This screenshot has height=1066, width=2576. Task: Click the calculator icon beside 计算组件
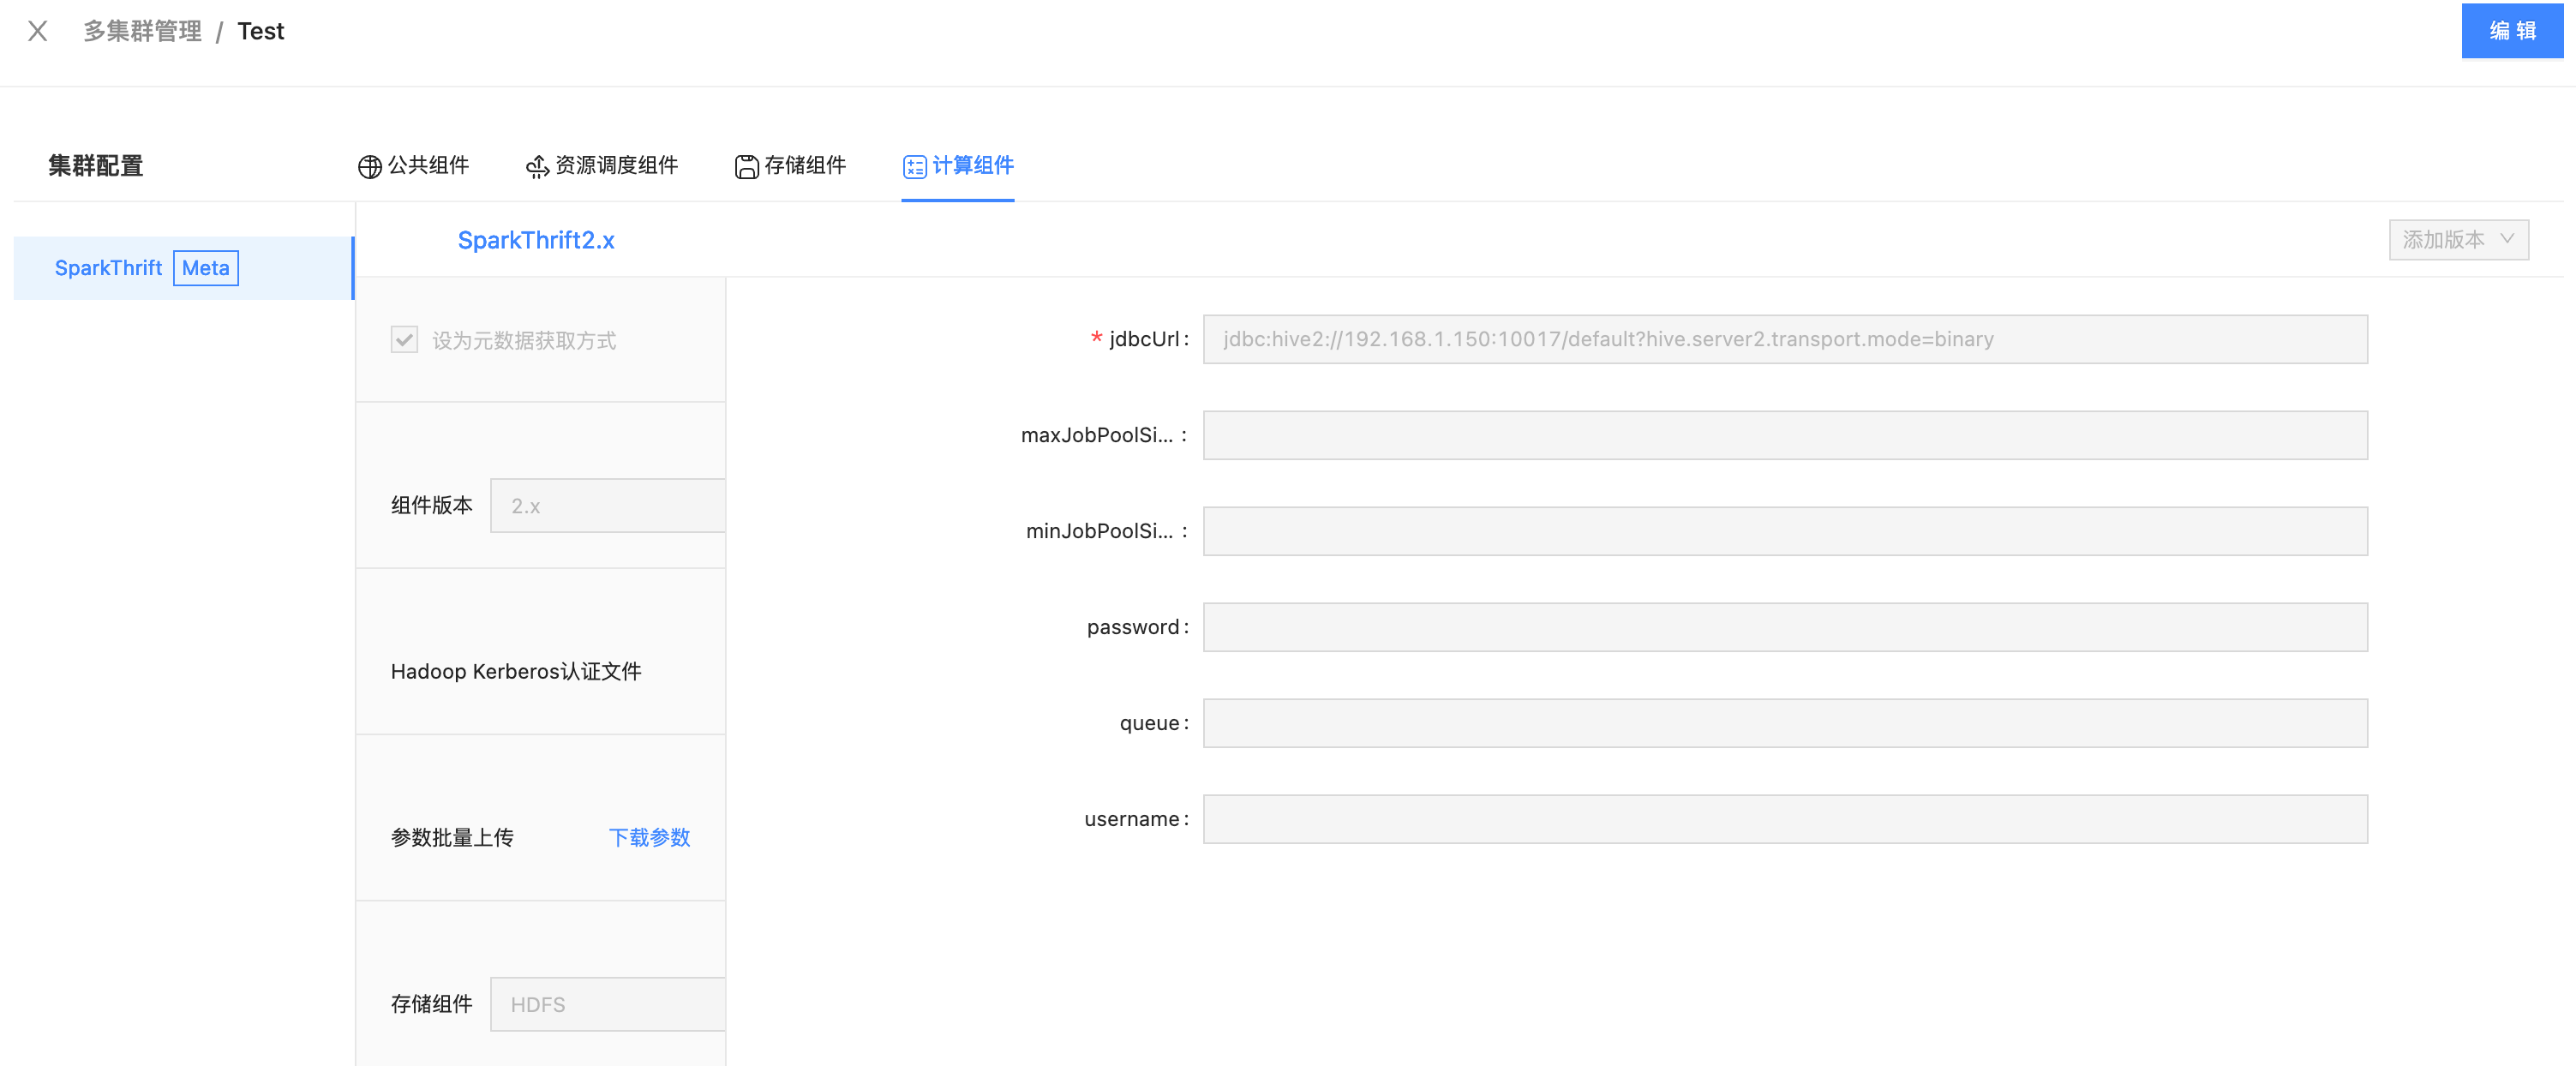pyautogui.click(x=914, y=168)
